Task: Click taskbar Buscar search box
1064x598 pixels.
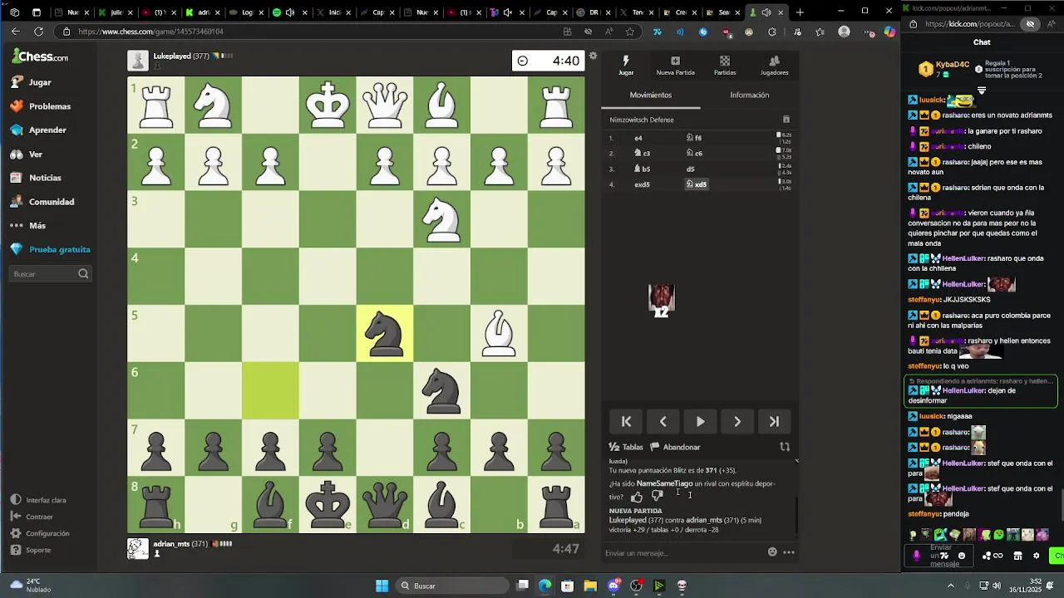Action: click(x=452, y=586)
